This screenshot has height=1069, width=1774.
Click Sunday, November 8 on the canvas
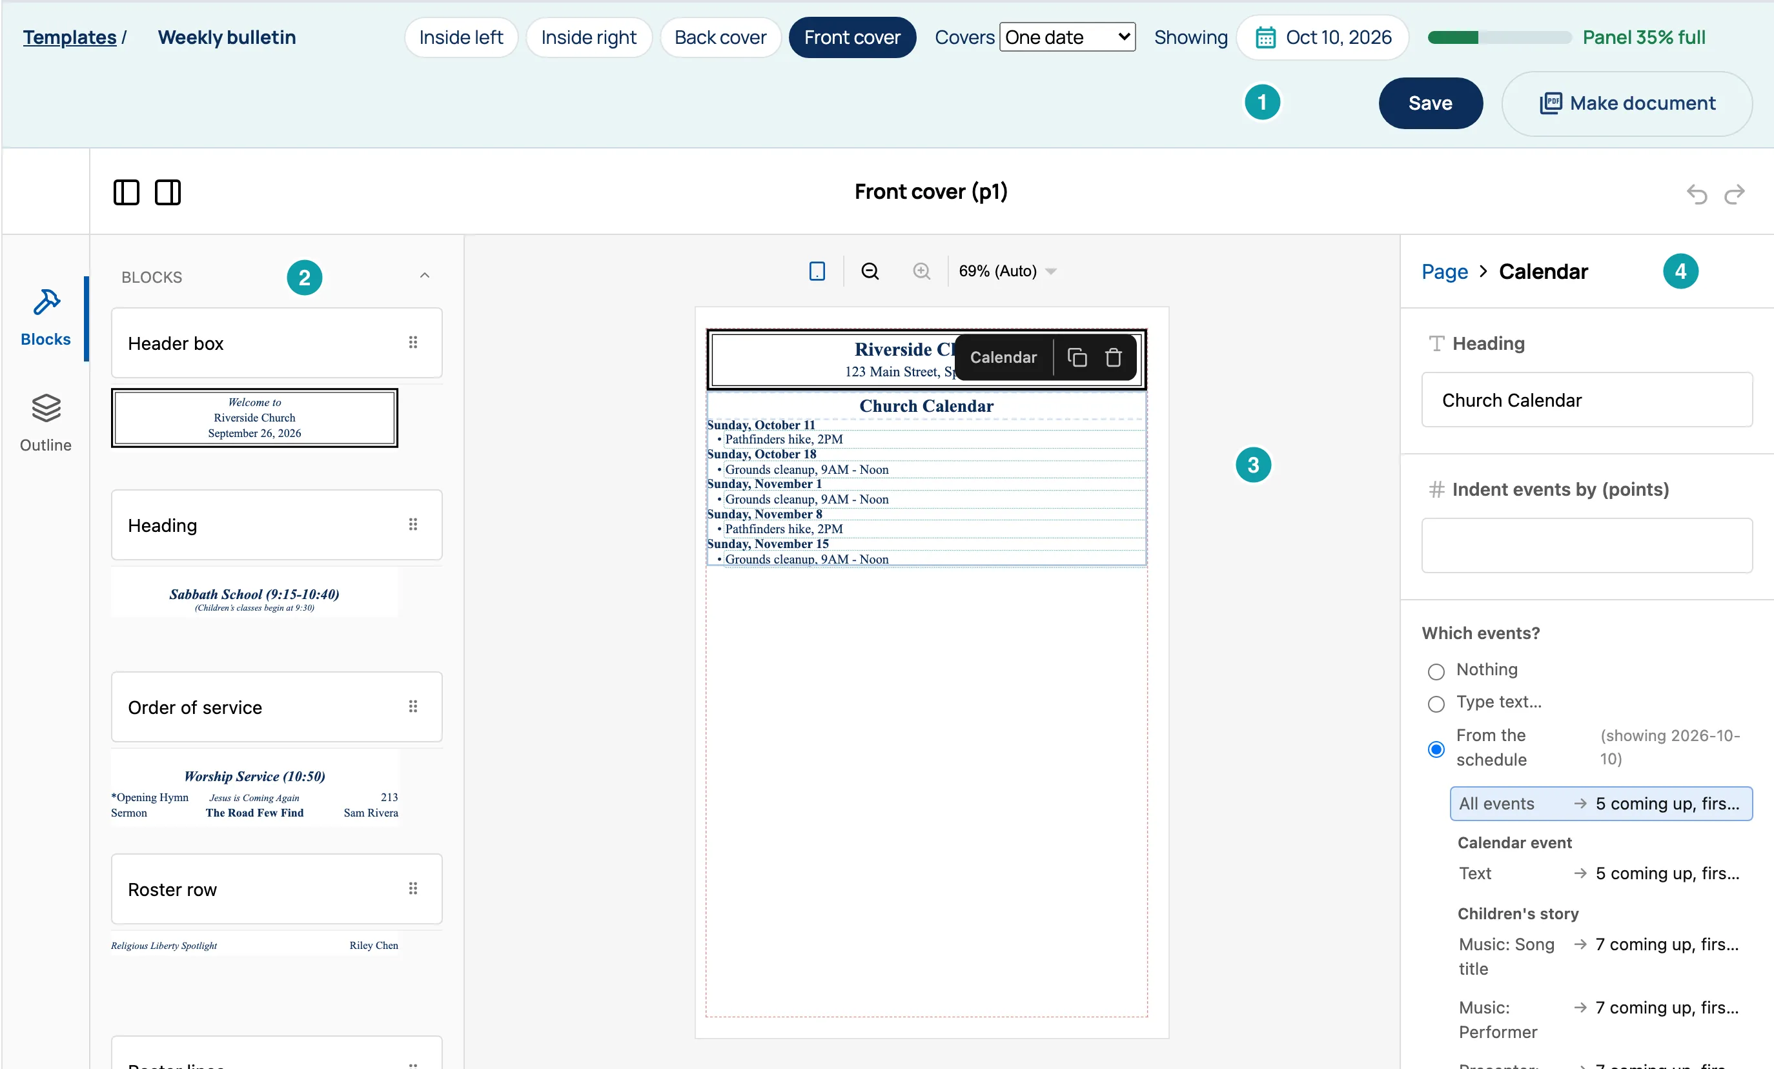click(764, 514)
